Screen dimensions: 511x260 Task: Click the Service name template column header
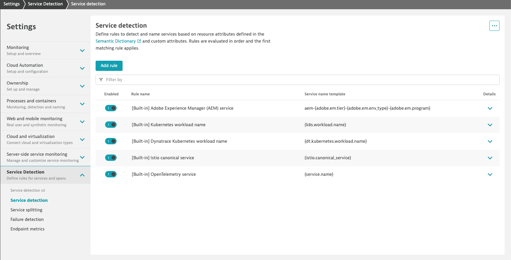coord(325,94)
